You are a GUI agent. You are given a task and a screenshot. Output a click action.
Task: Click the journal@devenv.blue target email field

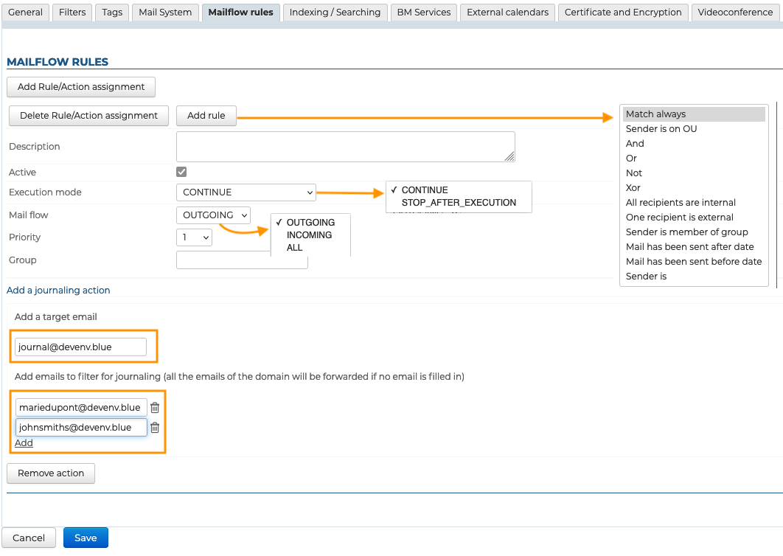pos(80,347)
